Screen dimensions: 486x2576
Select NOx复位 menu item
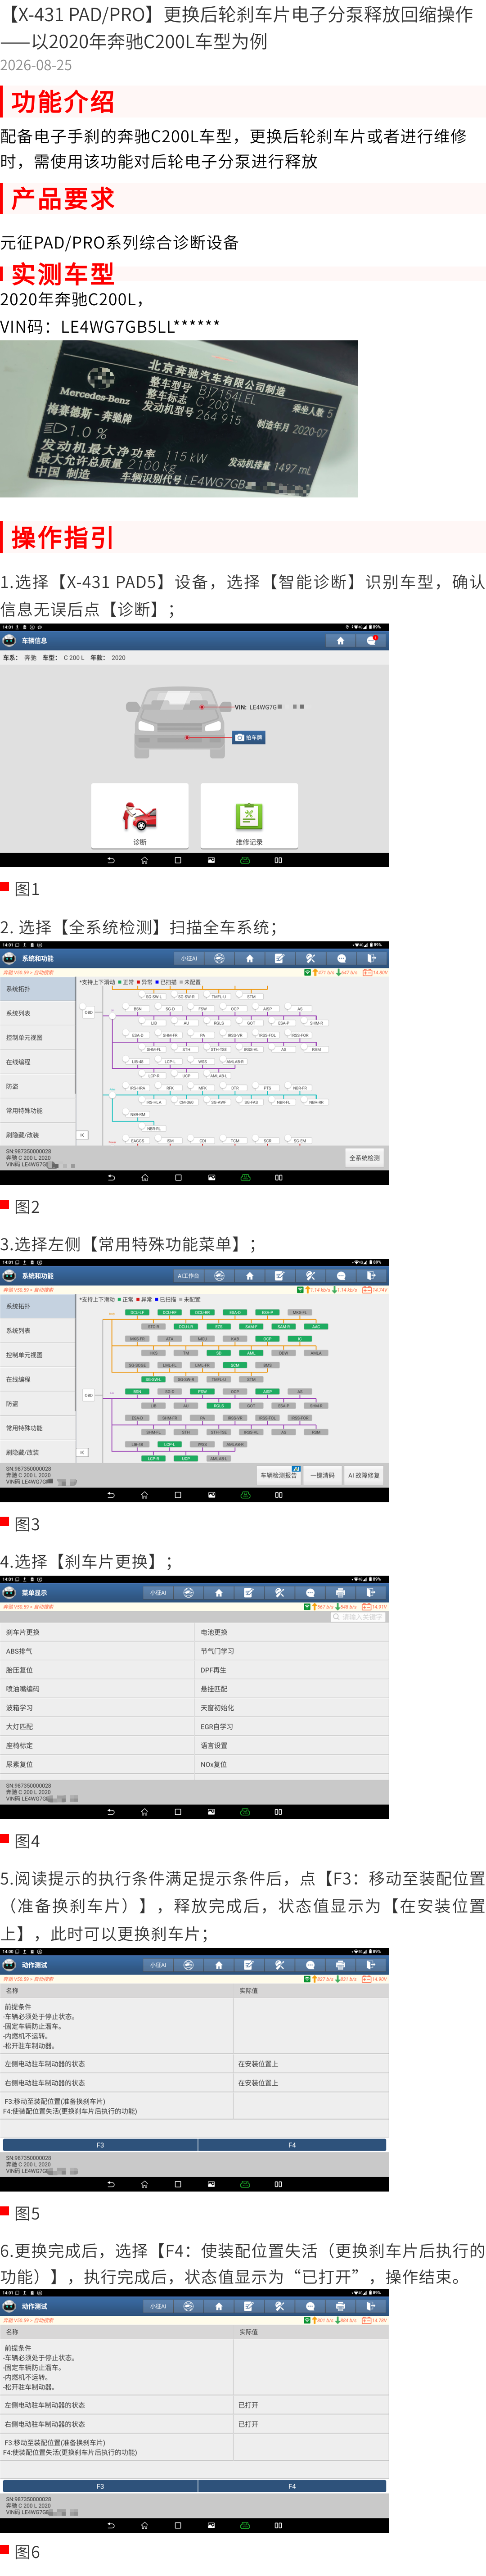(292, 1764)
